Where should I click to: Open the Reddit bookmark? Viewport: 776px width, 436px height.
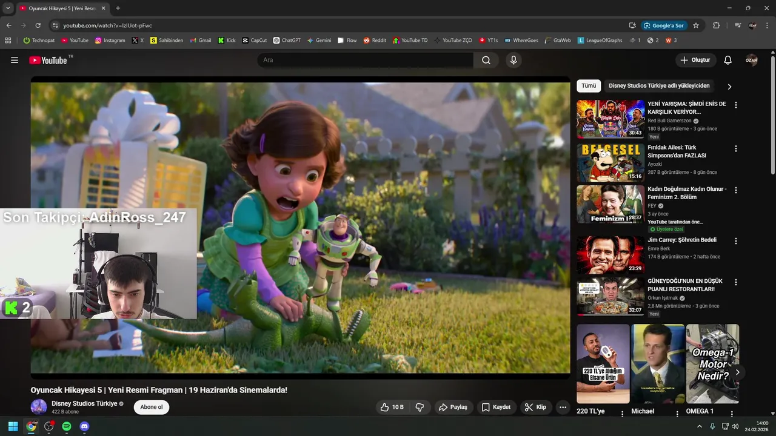pyautogui.click(x=375, y=41)
